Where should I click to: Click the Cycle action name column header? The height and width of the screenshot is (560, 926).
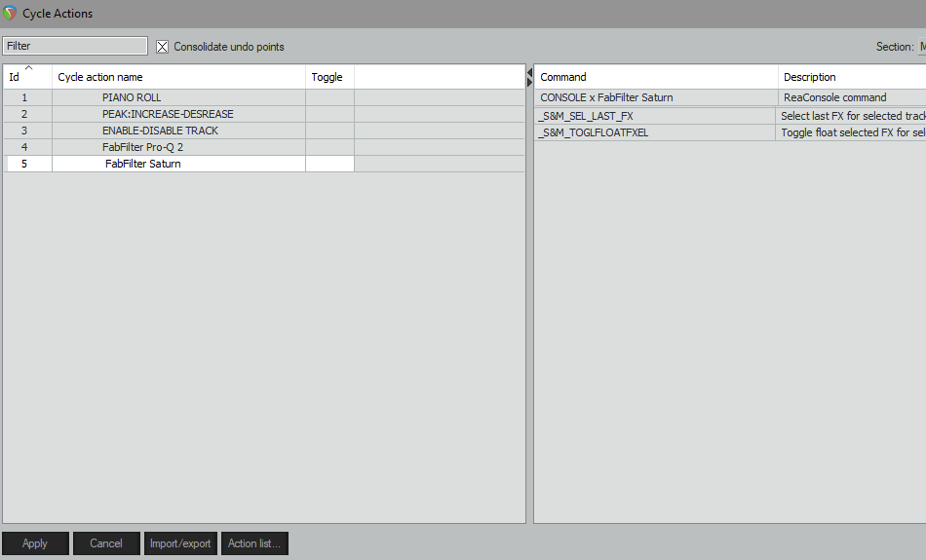(x=178, y=77)
